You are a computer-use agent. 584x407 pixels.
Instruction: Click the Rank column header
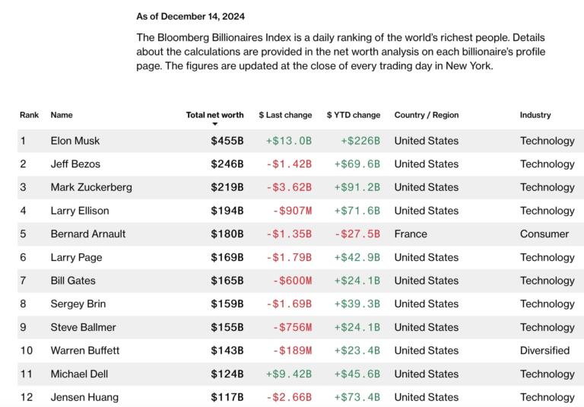29,115
